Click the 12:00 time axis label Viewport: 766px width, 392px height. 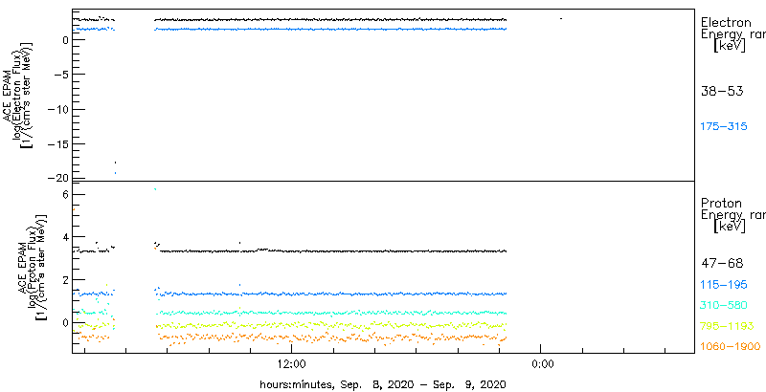(x=291, y=363)
